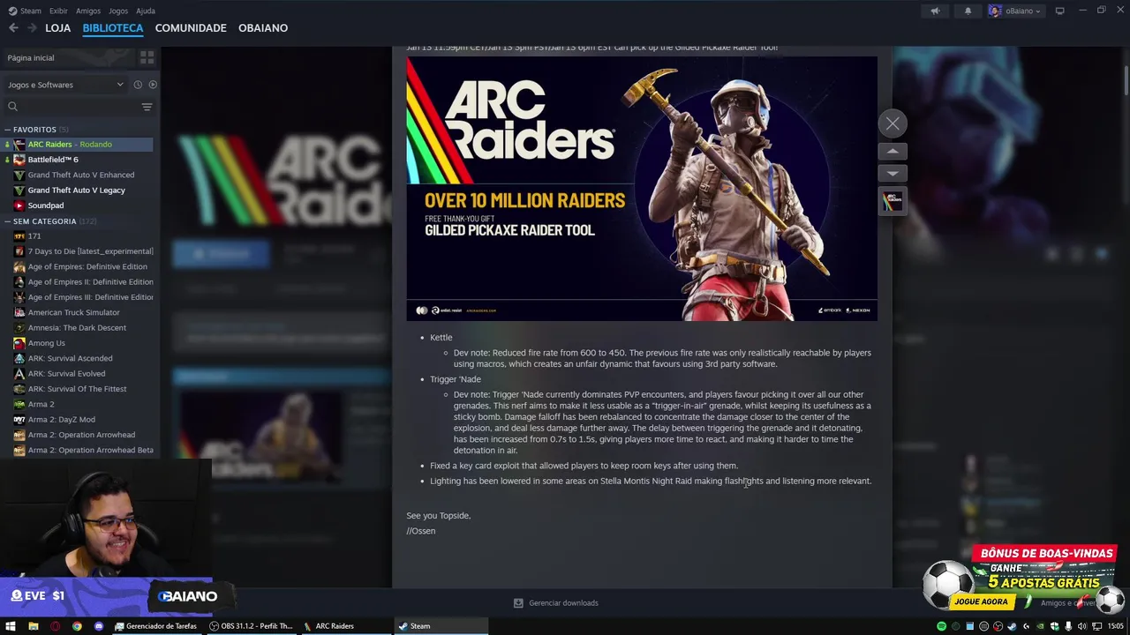Switch to collections grid view icon
1130x635 pixels.
point(147,57)
